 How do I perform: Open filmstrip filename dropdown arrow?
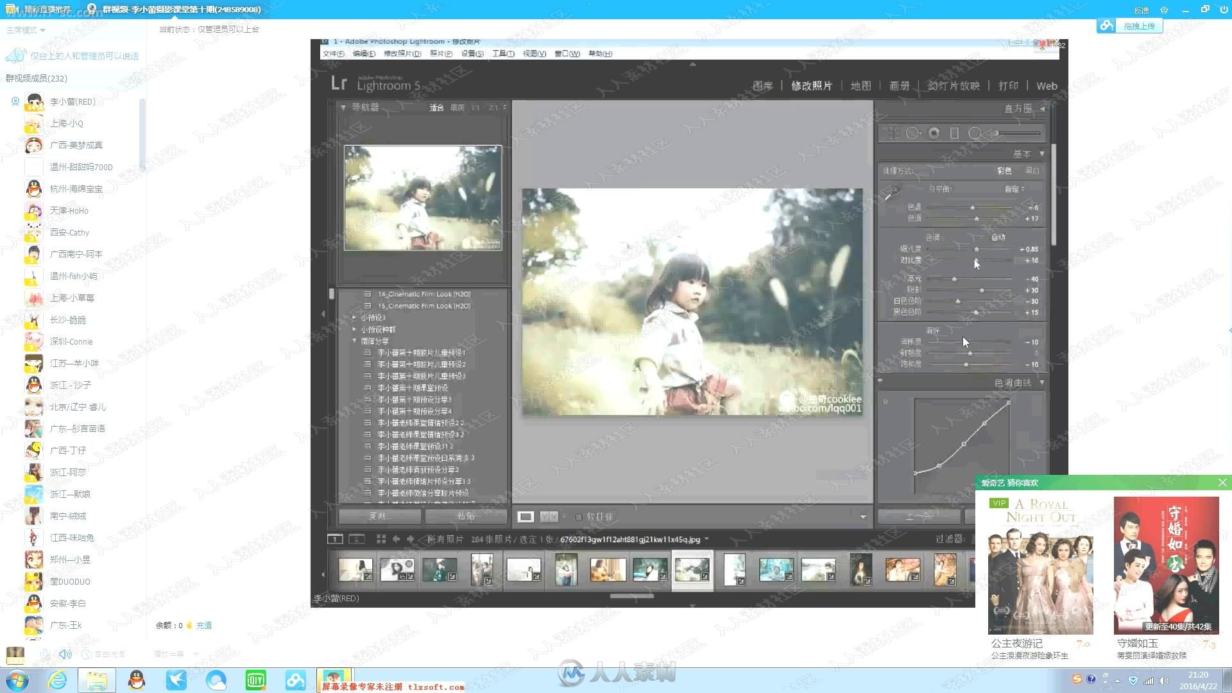click(706, 539)
